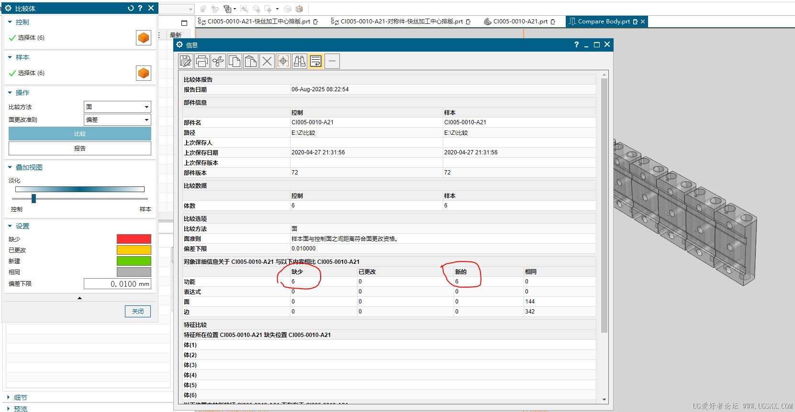The width and height of the screenshot is (795, 412).
Task: Click the 关闭 button
Action: click(x=138, y=311)
